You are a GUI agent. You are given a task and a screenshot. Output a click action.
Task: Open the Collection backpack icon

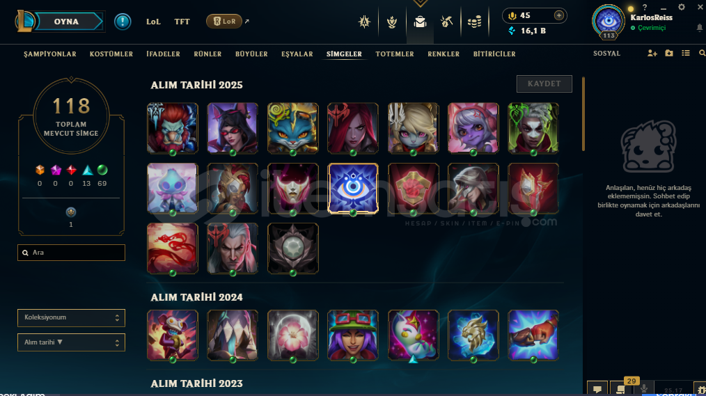tap(420, 22)
